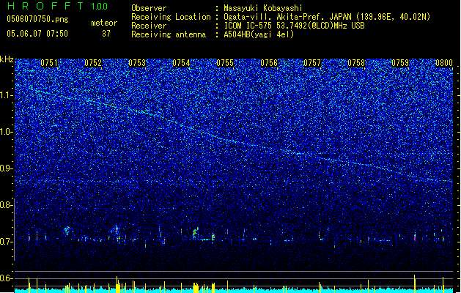Select the file name 0506070750.png
Screen dimensions: 461x293
tap(37, 19)
